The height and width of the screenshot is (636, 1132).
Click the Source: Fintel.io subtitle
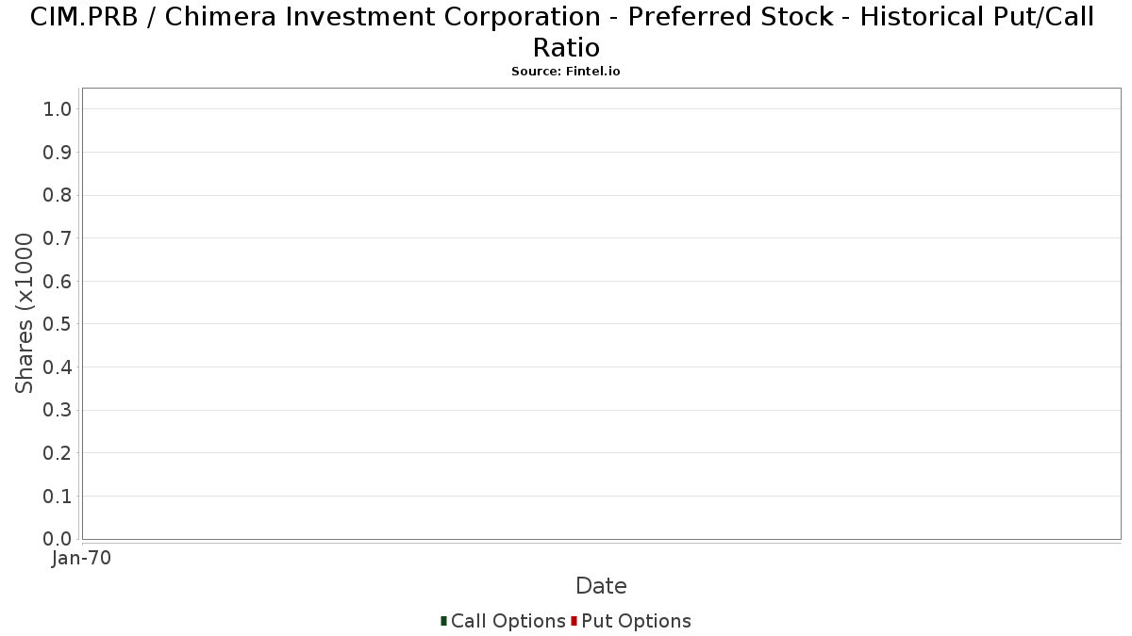(x=565, y=72)
